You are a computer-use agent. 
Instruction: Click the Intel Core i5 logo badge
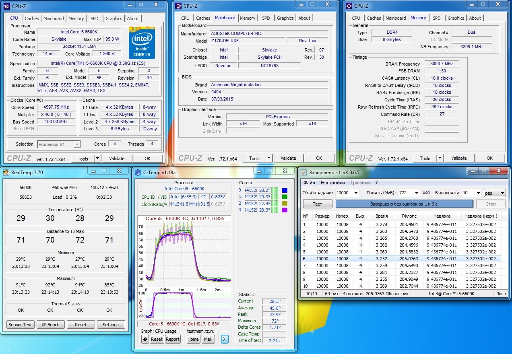coord(142,43)
